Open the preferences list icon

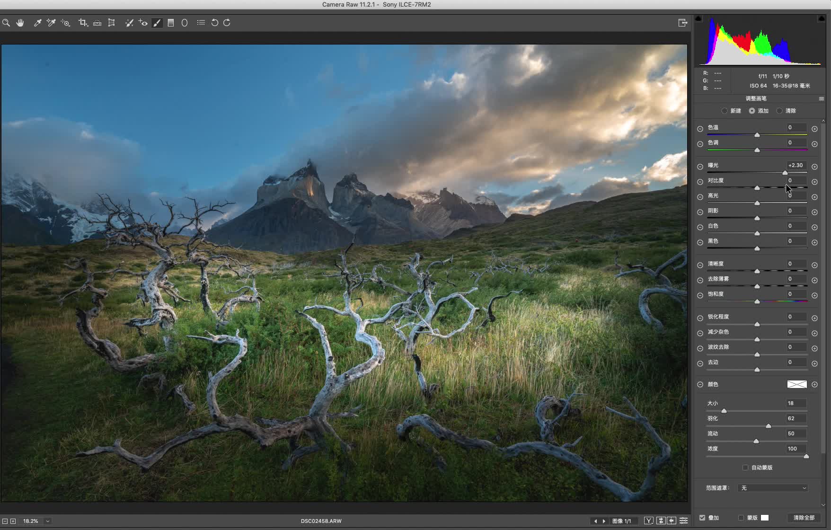(x=201, y=22)
